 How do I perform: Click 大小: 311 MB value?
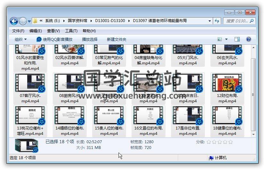(94, 147)
